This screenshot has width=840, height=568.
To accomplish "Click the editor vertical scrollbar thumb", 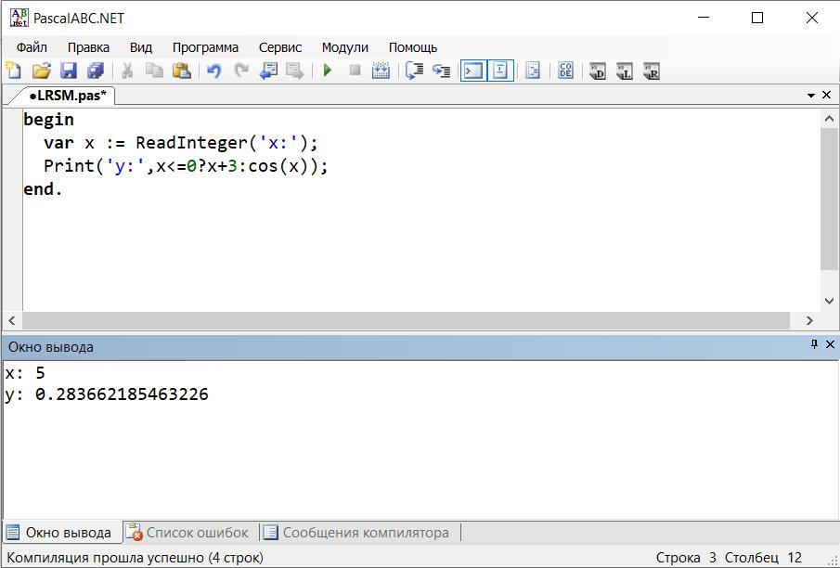I will click(829, 199).
